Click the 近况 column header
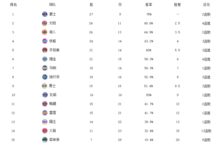The height and width of the screenshot is (144, 220). 206,5
